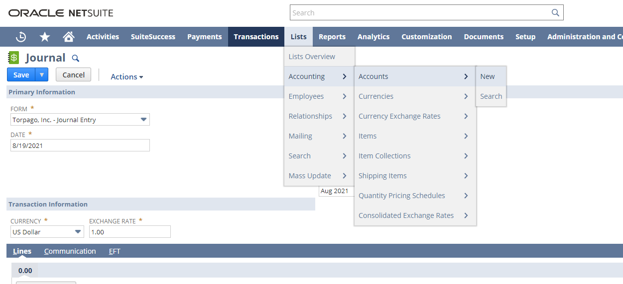Expand the Relationships submenu
623x284 pixels.
319,116
